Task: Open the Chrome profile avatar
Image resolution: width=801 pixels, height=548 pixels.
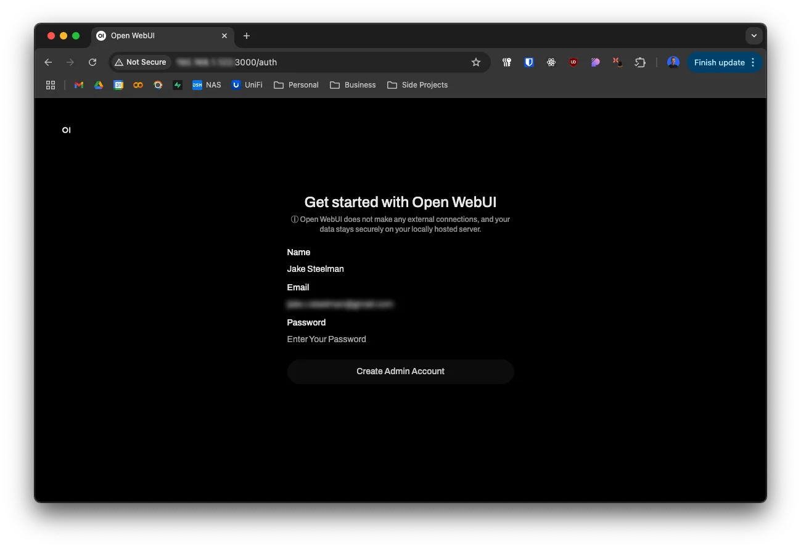Action: [673, 62]
